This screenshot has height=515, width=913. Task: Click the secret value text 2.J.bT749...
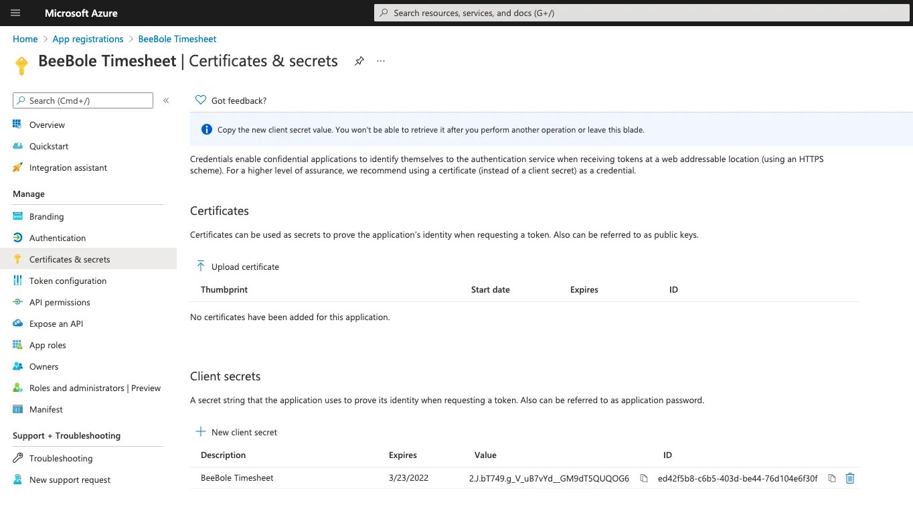coord(549,478)
